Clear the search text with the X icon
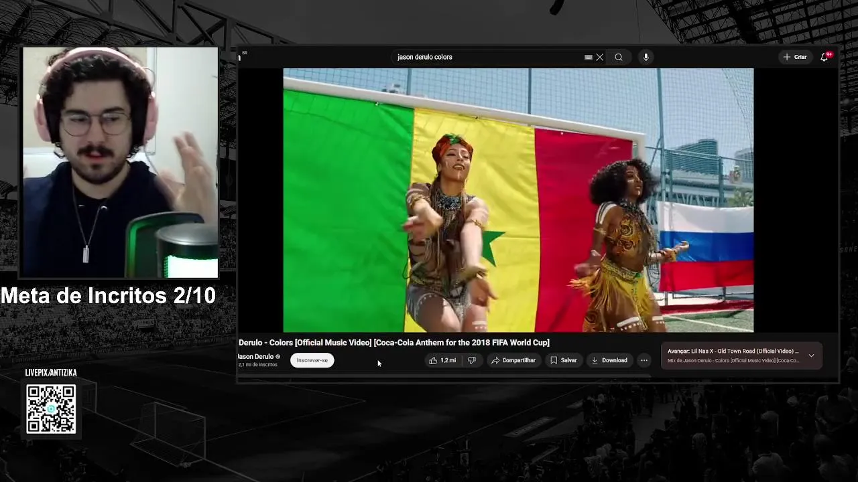Viewport: 858px width, 482px height. (600, 58)
